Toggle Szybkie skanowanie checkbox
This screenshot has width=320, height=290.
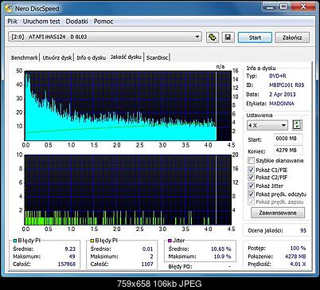[251, 160]
